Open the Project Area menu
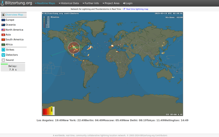This screenshot has width=219, height=137. [111, 3]
